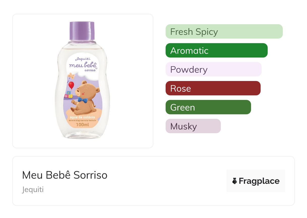
Task: Click the 100ml text on the bottle
Action: pyautogui.click(x=82, y=125)
